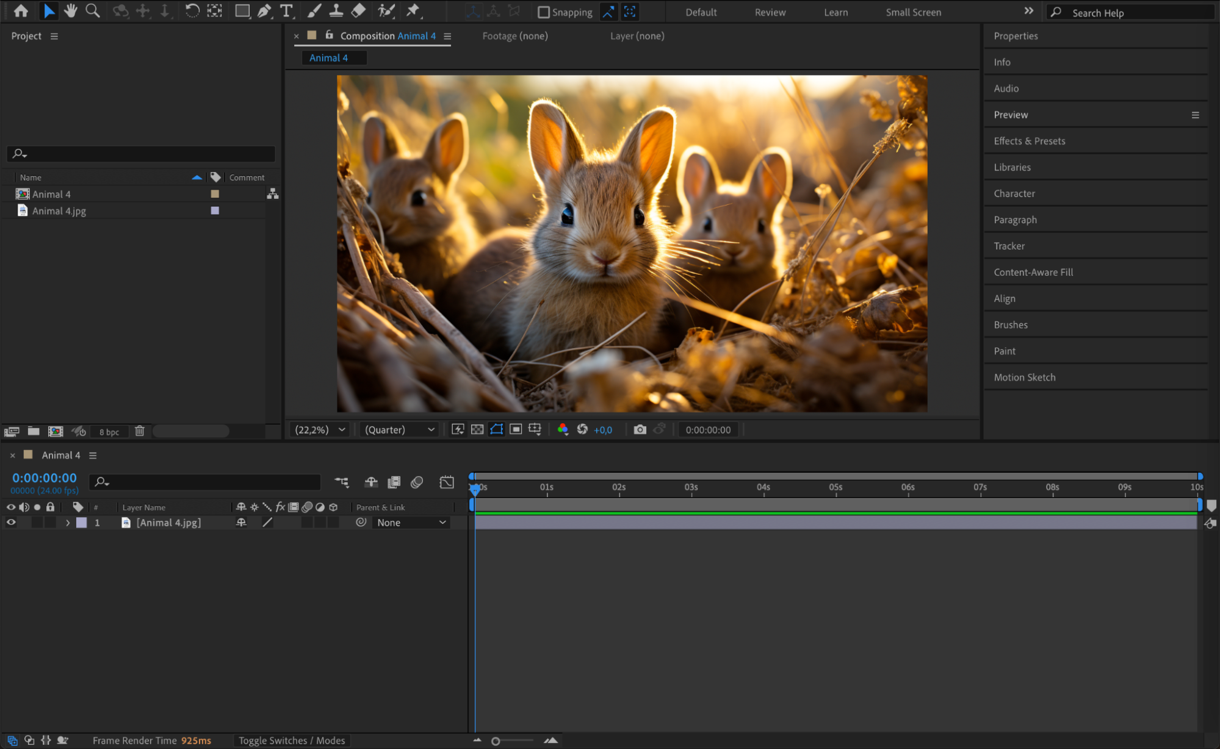Click the delete trash icon in Project panel

pyautogui.click(x=140, y=431)
